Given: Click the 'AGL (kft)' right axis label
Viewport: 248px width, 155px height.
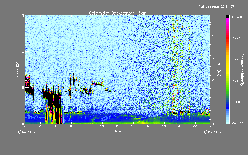Looking at the screenshot, I should click(x=219, y=69).
